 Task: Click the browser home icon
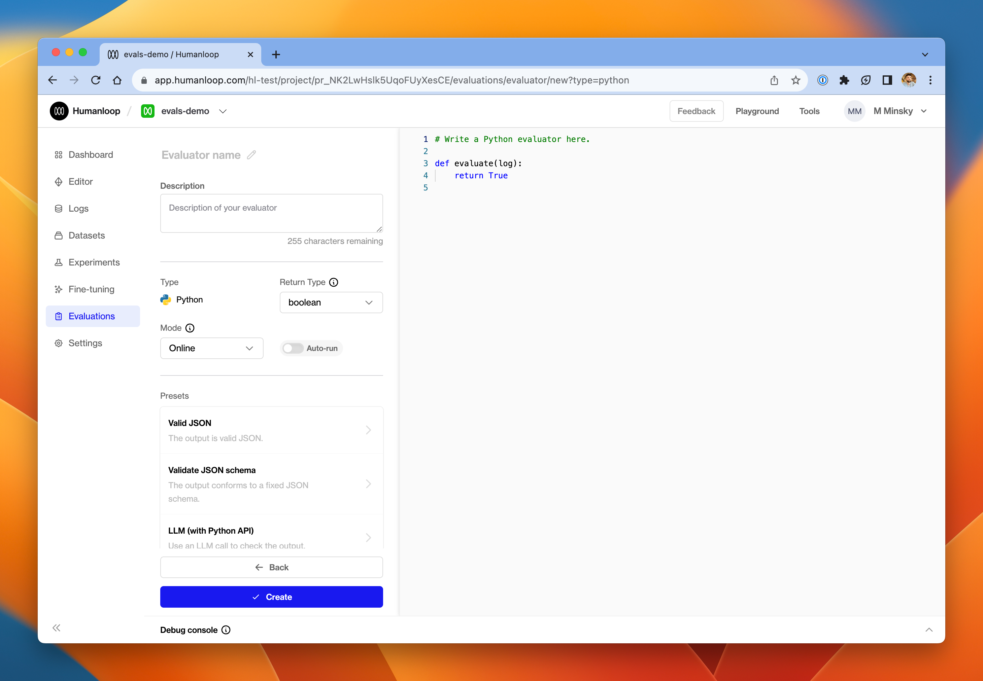117,80
